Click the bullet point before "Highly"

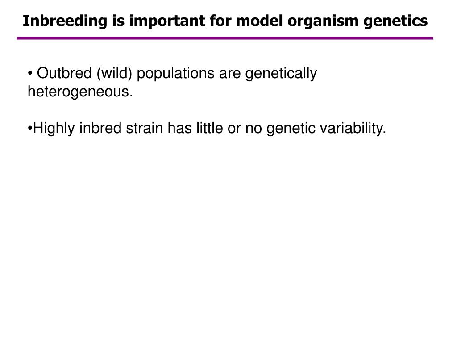(x=30, y=128)
